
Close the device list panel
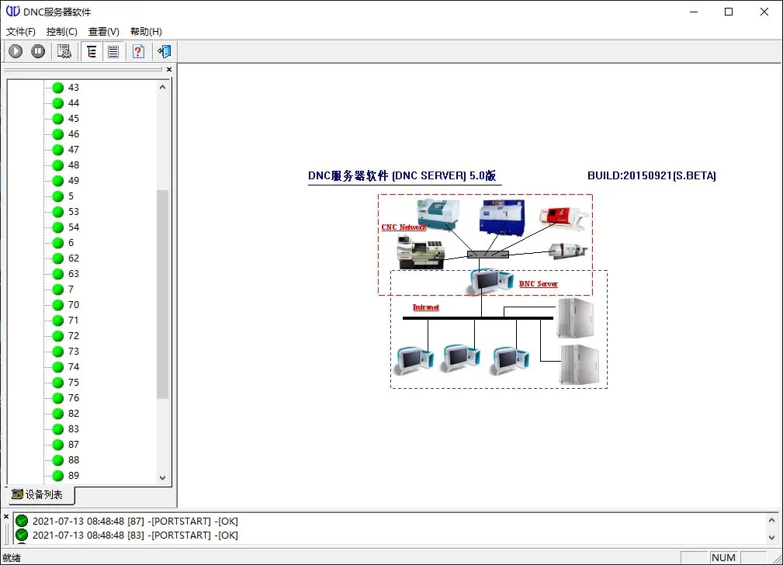(169, 69)
